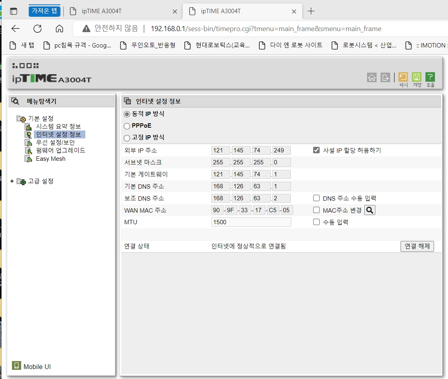Viewport: 448px width, 379px height.
Task: Reload the page with the refresh icon
Action: tap(37, 28)
